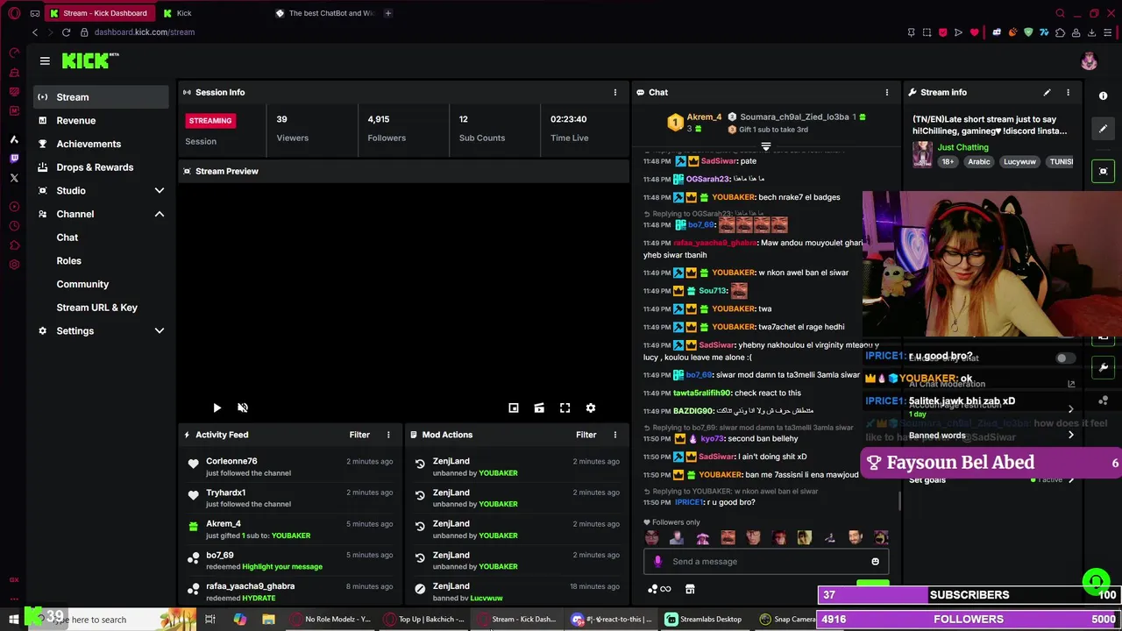The width and height of the screenshot is (1122, 631).
Task: Open the hamburger menu beside Kick logo
Action: click(x=45, y=60)
